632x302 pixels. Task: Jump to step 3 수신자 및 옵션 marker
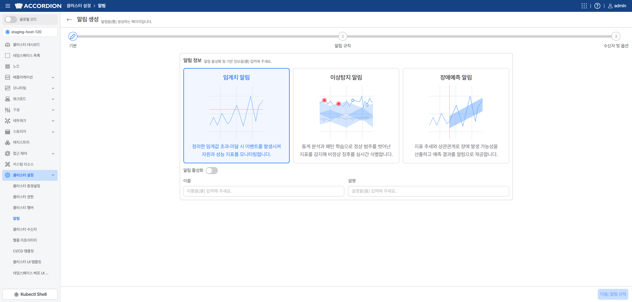click(x=616, y=36)
